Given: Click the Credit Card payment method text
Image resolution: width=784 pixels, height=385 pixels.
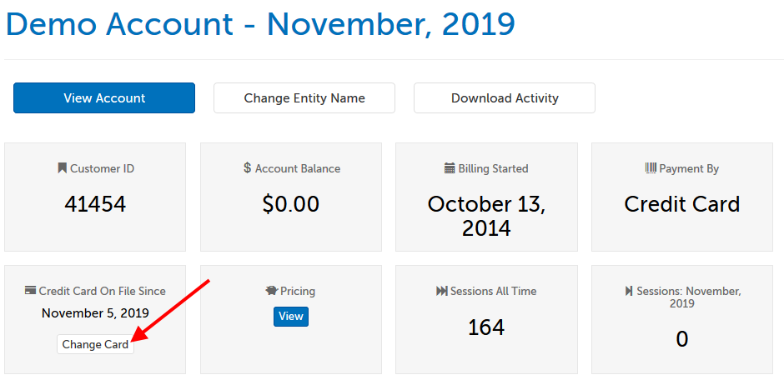Looking at the screenshot, I should tap(682, 204).
